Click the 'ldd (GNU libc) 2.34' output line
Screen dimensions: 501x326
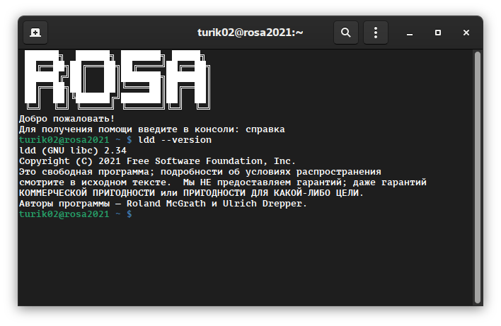73,151
